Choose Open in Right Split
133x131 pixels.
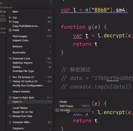click(30, 98)
